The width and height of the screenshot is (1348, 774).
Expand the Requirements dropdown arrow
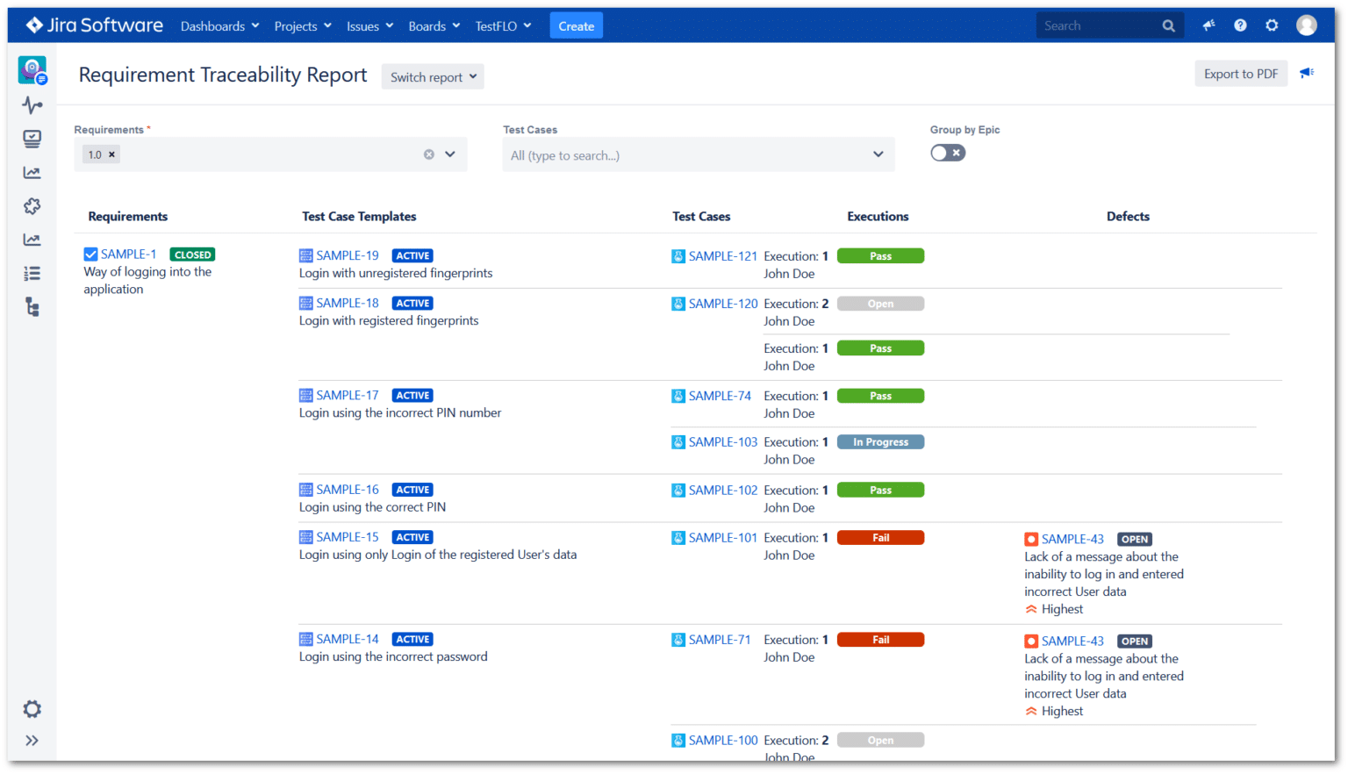(x=450, y=154)
